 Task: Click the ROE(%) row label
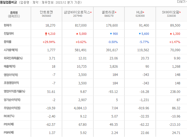(9, 116)
